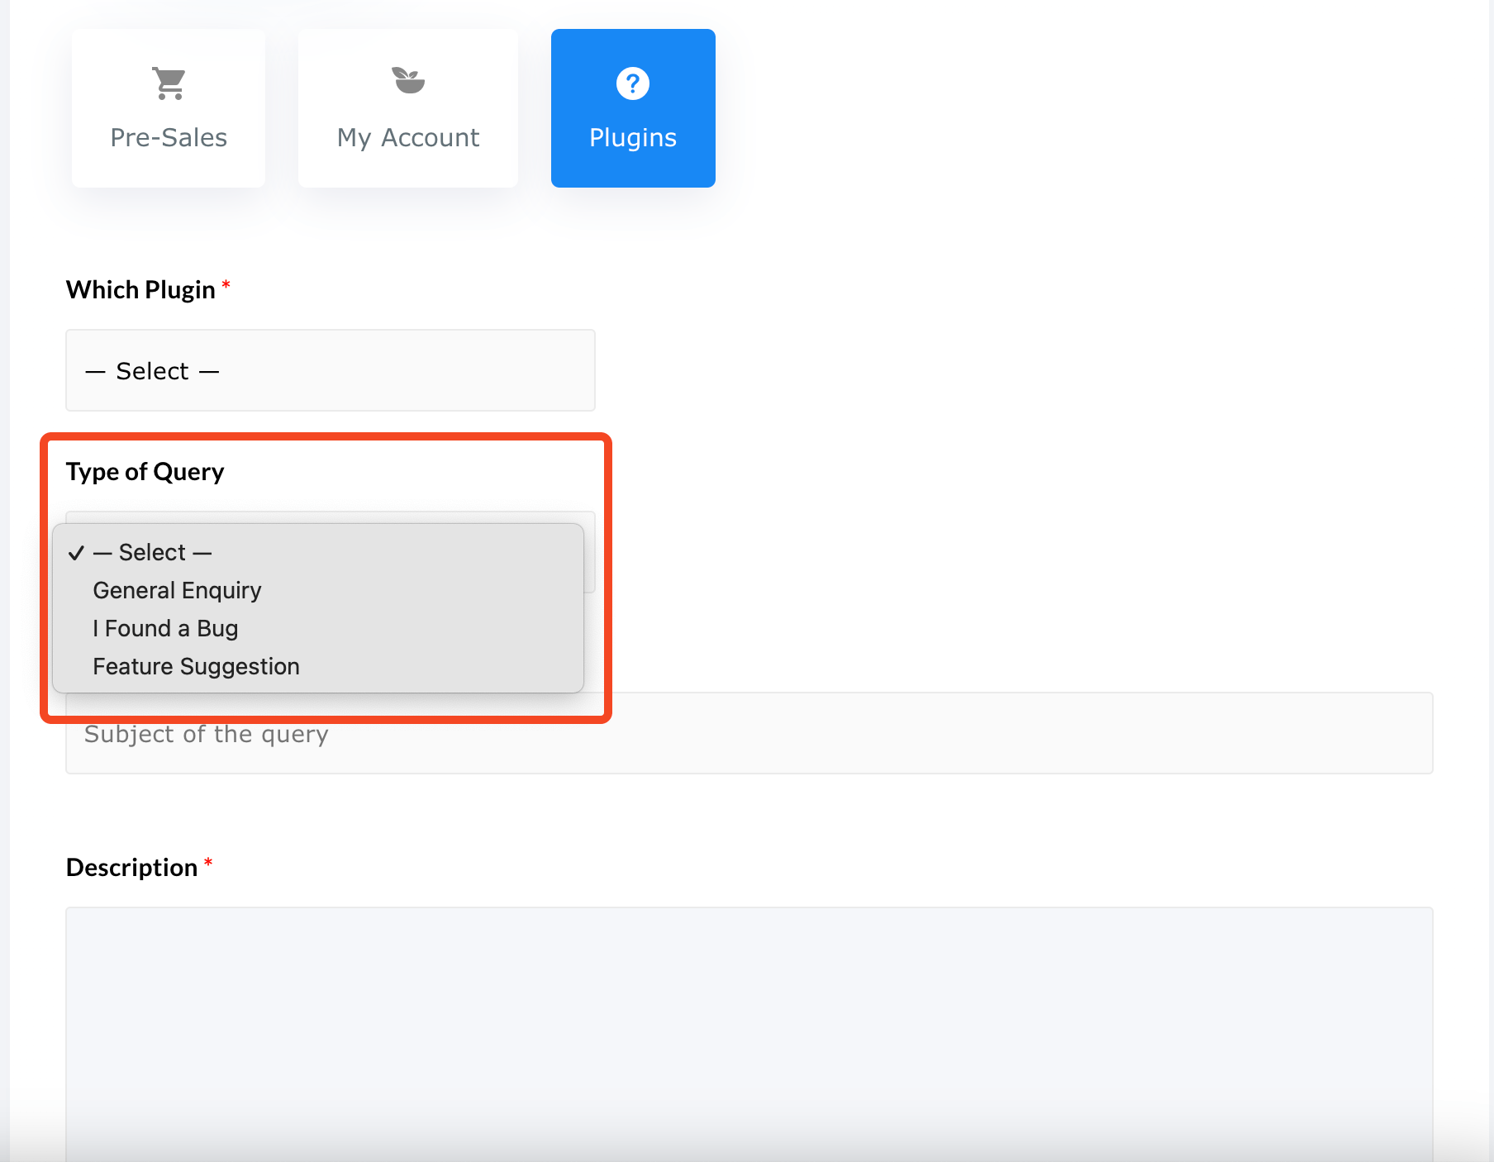The width and height of the screenshot is (1494, 1162).
Task: Keep the default — Select — option in the open list
Action: (x=153, y=552)
